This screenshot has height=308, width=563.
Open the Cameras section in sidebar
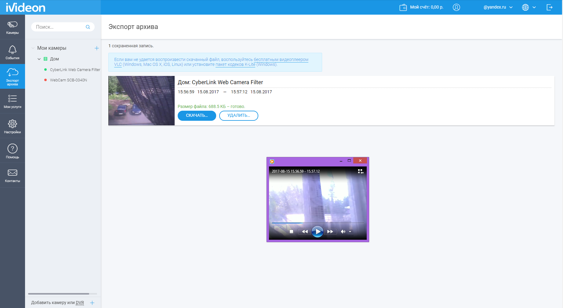[x=12, y=27]
